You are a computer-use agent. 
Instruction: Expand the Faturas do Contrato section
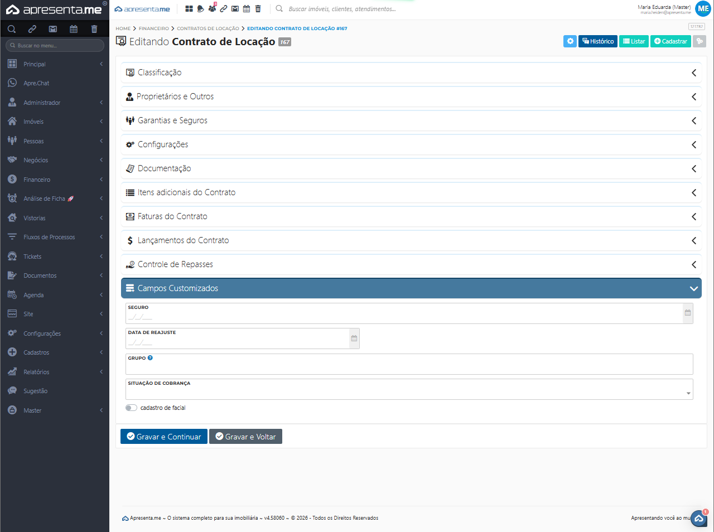click(x=411, y=216)
